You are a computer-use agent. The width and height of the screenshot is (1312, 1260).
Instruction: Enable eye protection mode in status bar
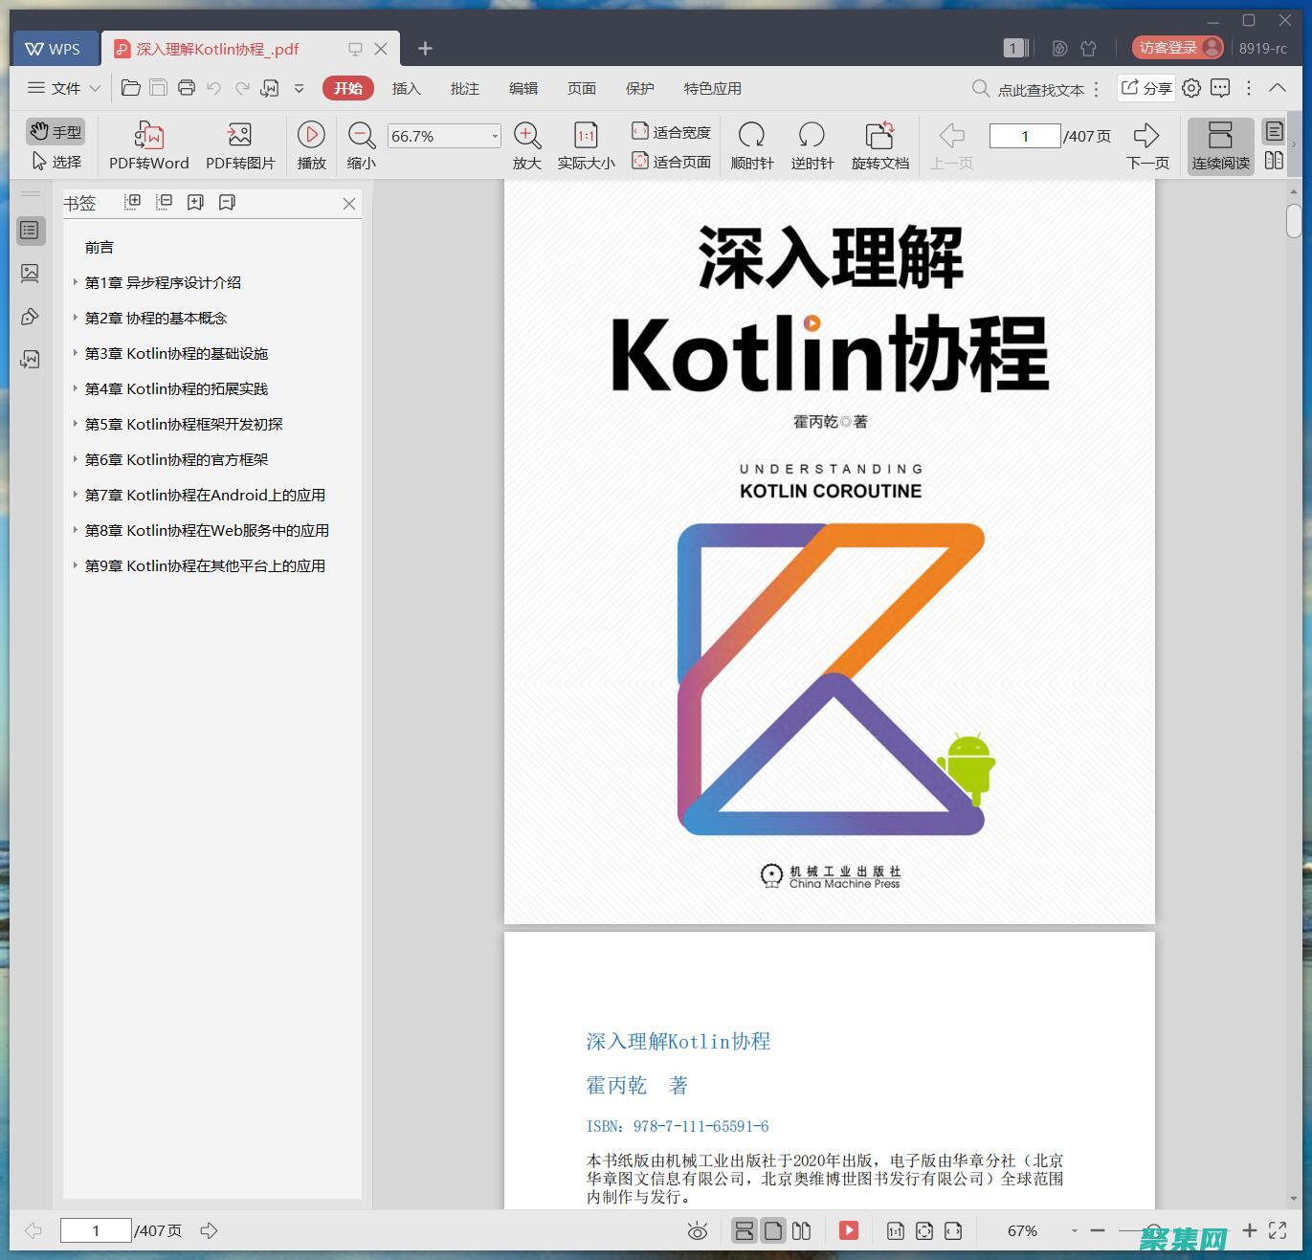pos(698,1230)
